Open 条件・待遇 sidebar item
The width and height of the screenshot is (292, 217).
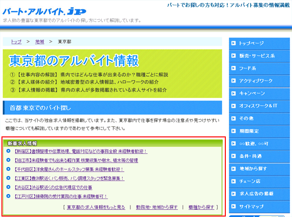tap(259, 156)
